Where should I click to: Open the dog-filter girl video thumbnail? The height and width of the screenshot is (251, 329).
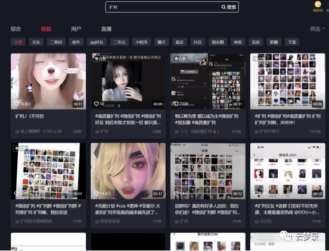pos(48,81)
